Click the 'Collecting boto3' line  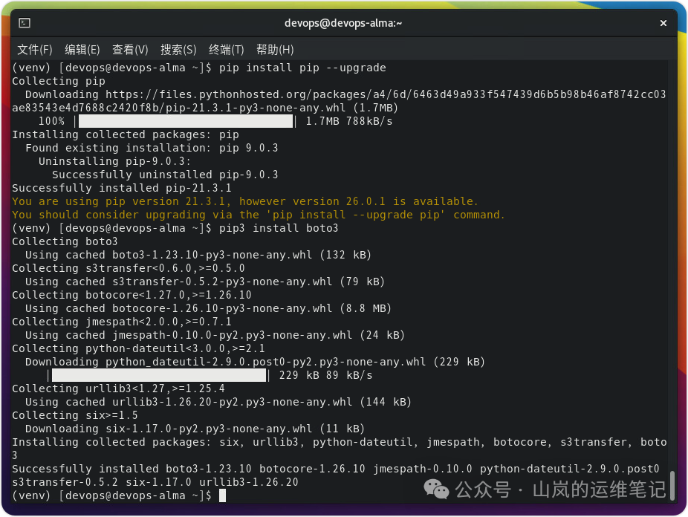[x=65, y=241]
